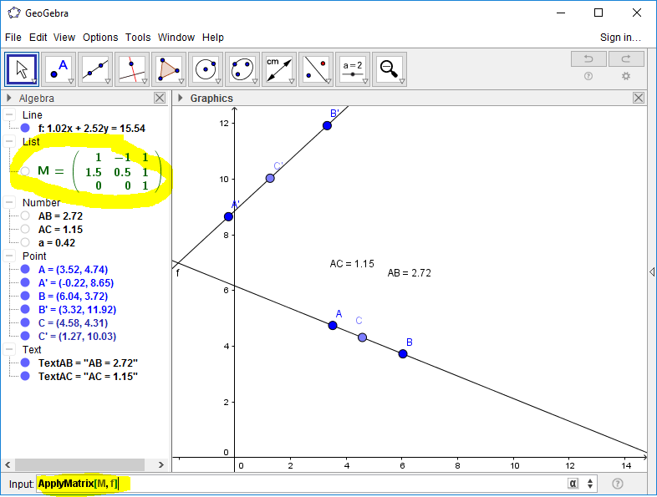
Task: Open the Help menu
Action: (x=213, y=38)
